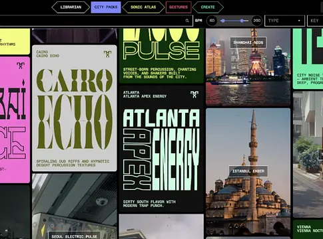This screenshot has width=323, height=239.
Task: Switch to the Sonic Atlas tab
Action: [x=143, y=7]
